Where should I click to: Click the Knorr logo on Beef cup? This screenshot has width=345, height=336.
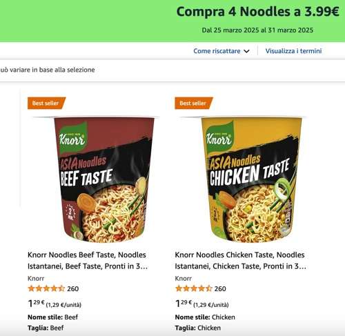pos(72,139)
